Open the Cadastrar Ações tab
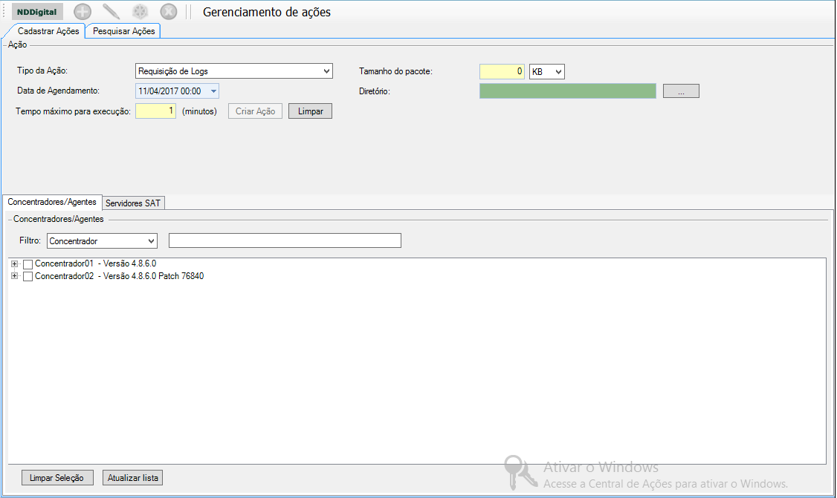This screenshot has height=498, width=837. pos(48,31)
